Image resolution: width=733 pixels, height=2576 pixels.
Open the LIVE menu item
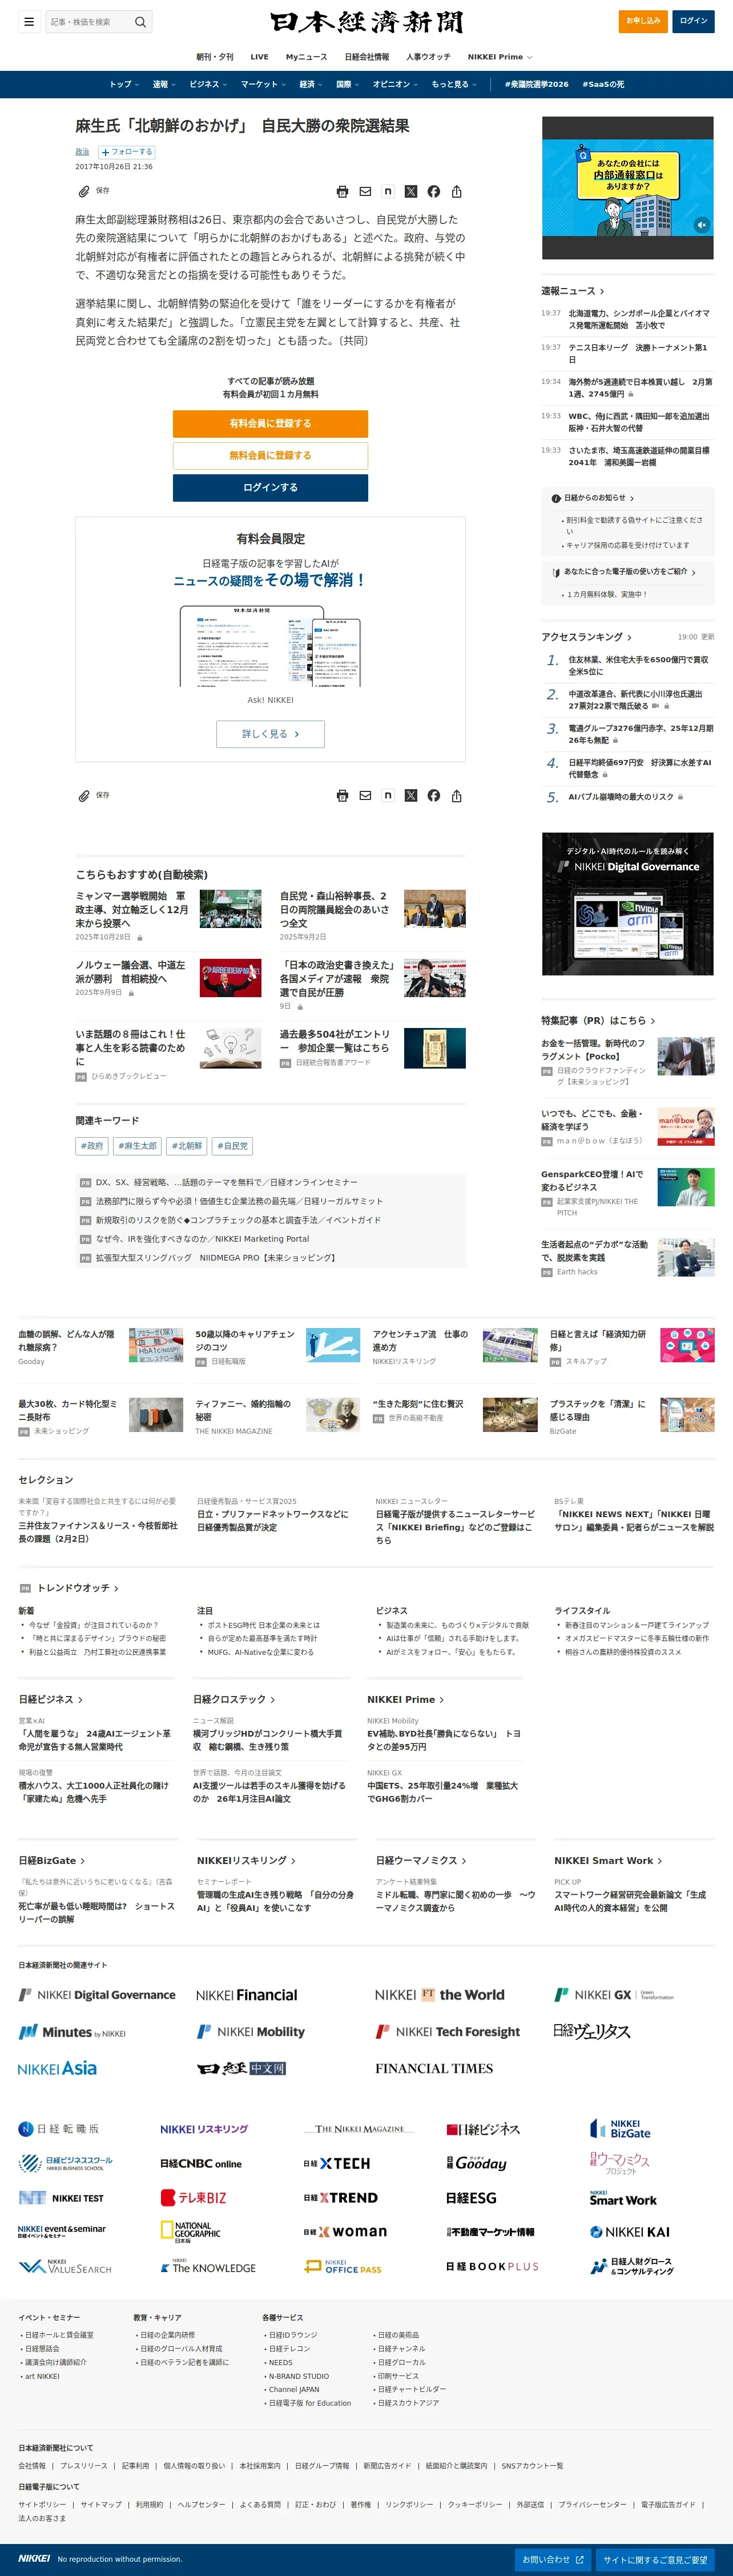[x=260, y=57]
